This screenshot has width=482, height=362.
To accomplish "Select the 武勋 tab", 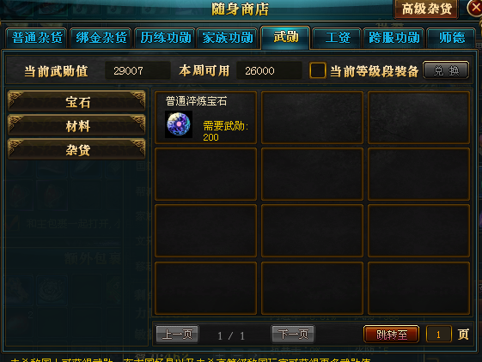I will click(285, 38).
